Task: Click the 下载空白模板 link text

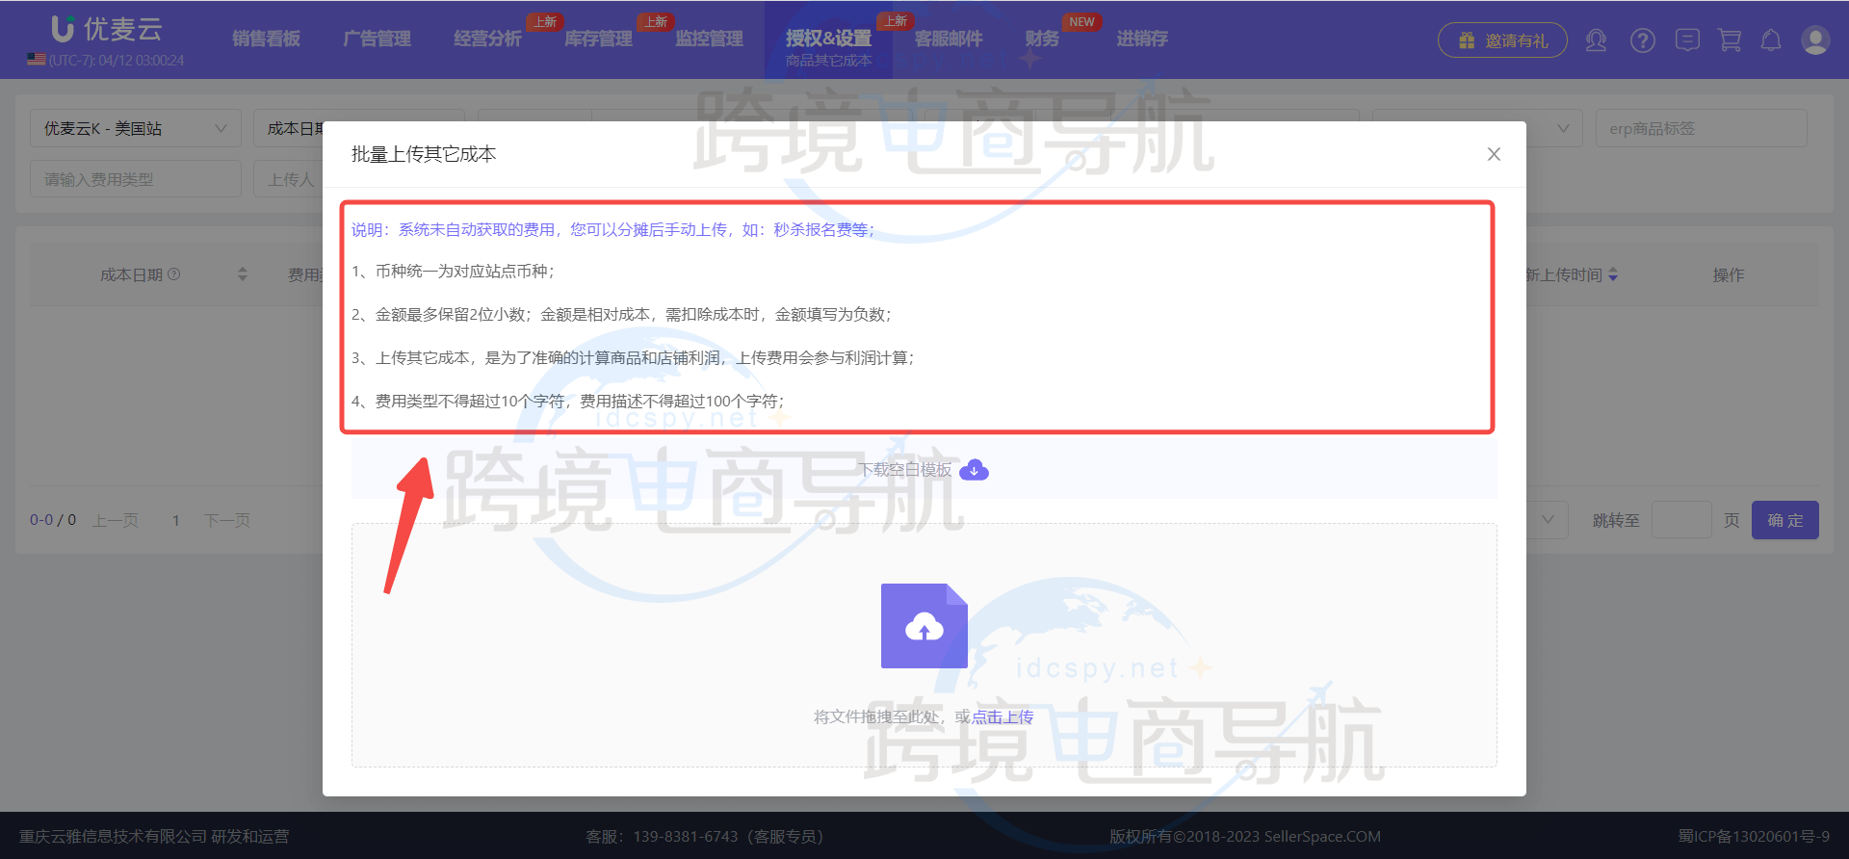Action: pos(905,470)
